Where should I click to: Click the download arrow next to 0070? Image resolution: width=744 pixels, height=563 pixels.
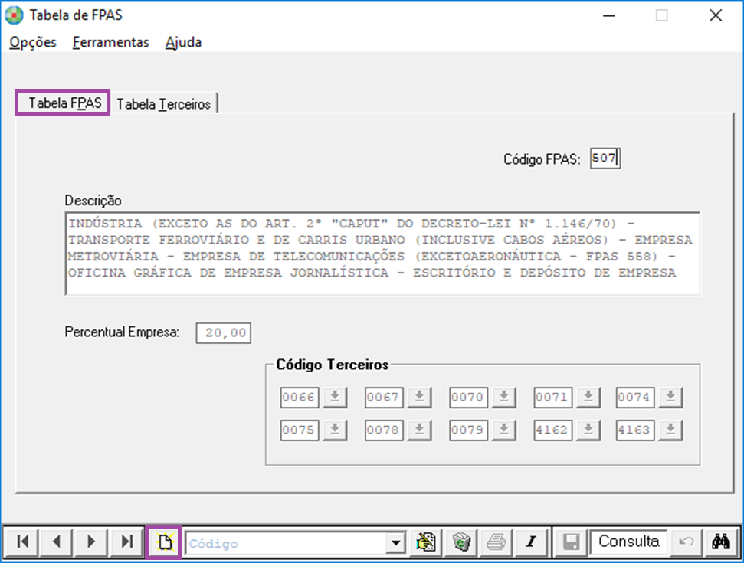504,397
